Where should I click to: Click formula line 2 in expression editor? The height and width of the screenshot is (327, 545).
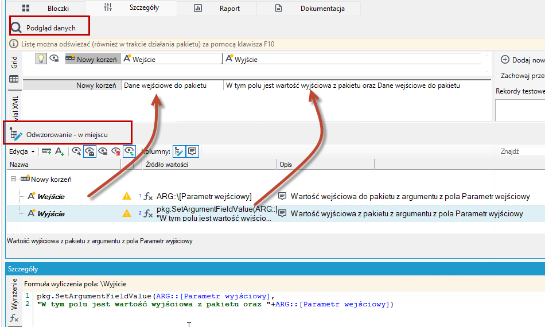pyautogui.click(x=215, y=304)
